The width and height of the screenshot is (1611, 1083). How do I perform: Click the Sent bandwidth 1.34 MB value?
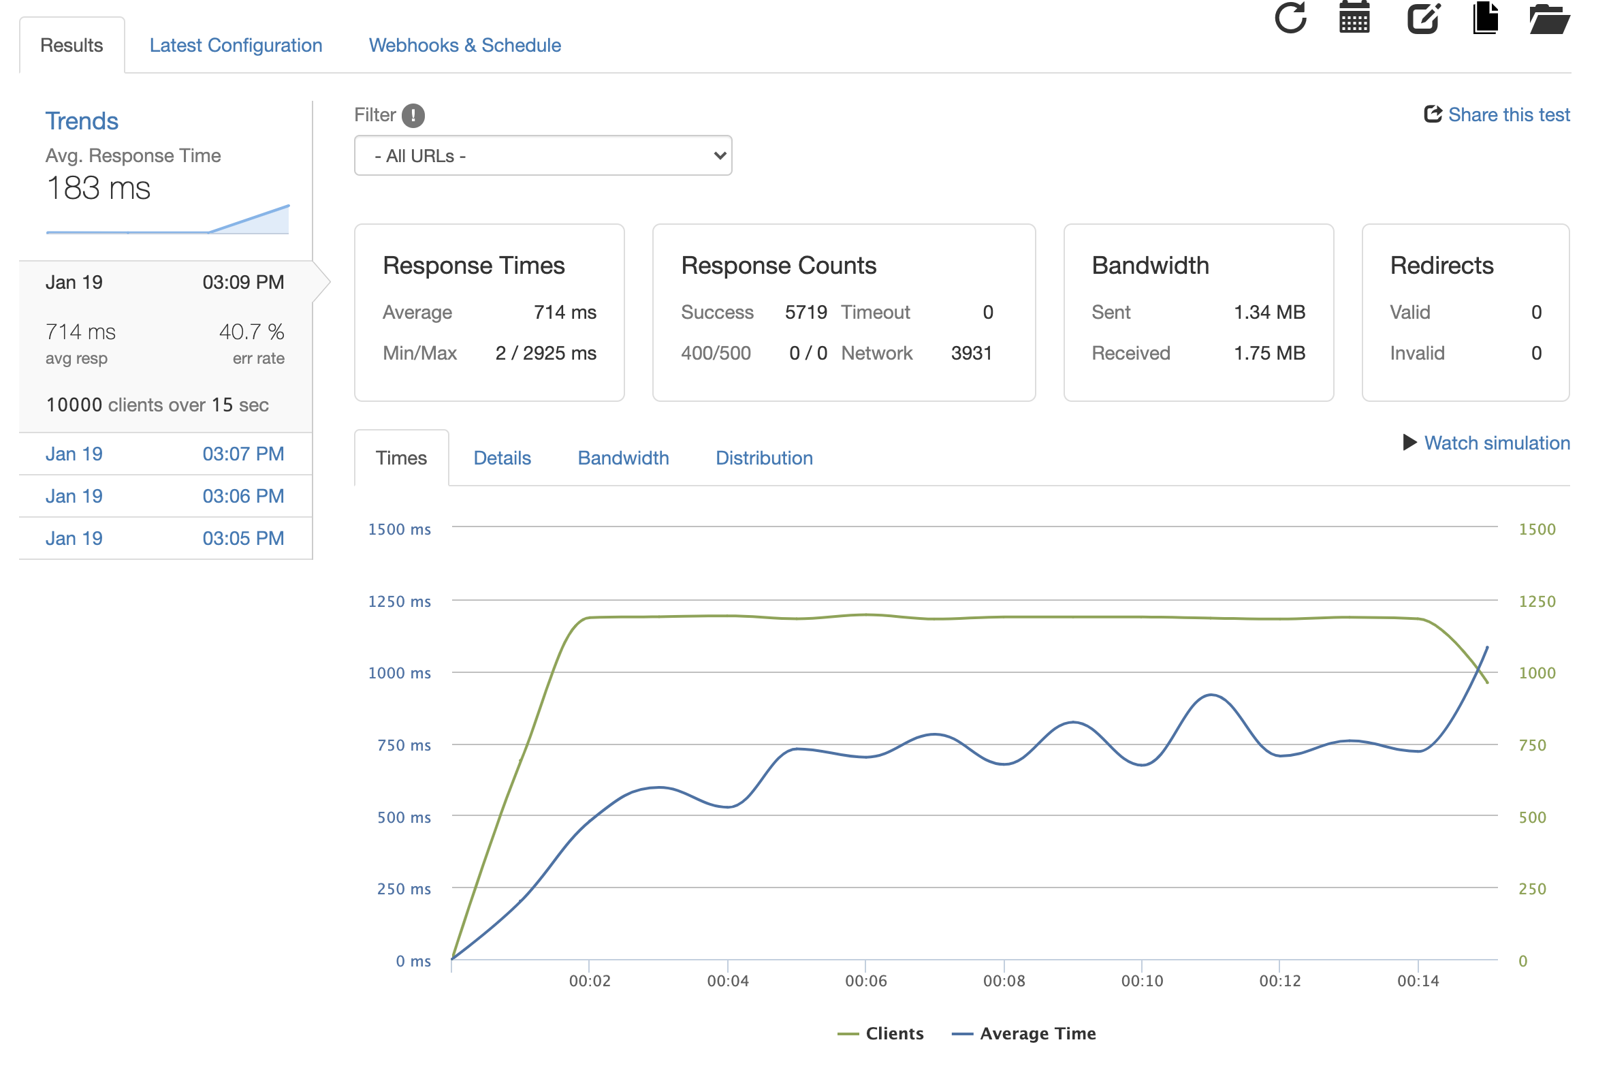[1269, 312]
